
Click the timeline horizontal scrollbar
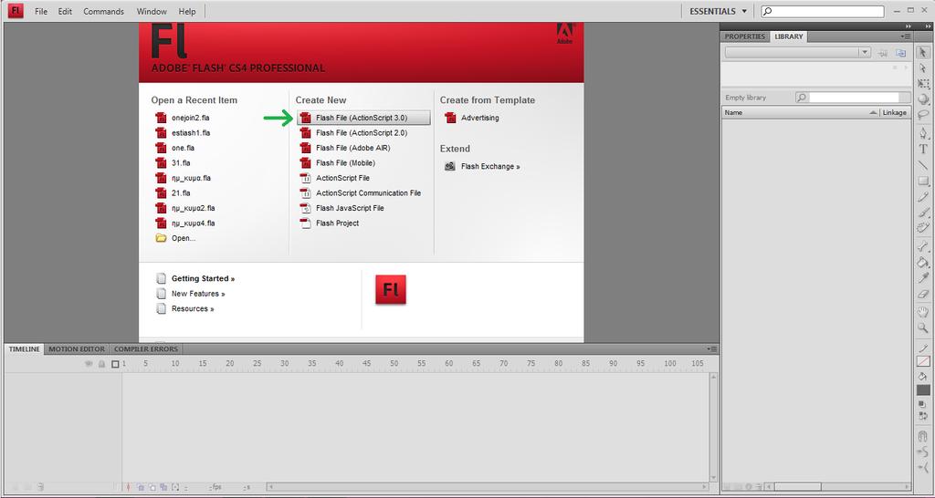click(489, 487)
